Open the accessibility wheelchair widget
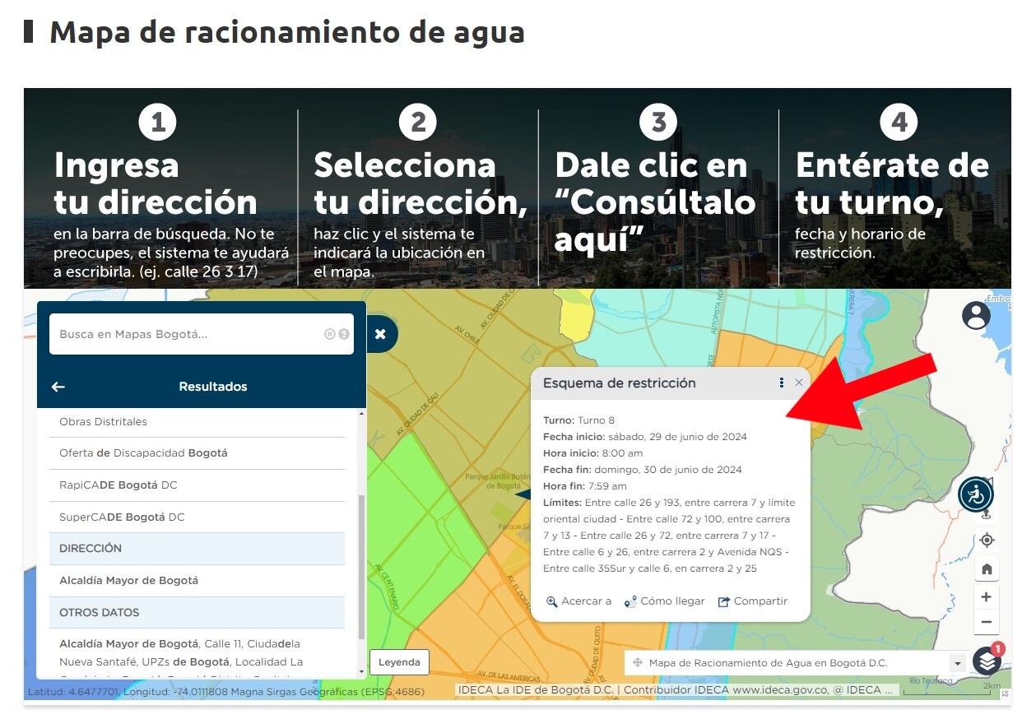 (976, 495)
